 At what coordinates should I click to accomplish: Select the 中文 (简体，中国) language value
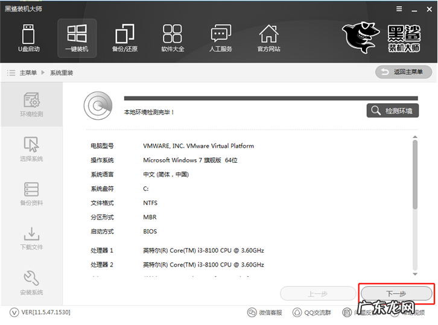166,174
